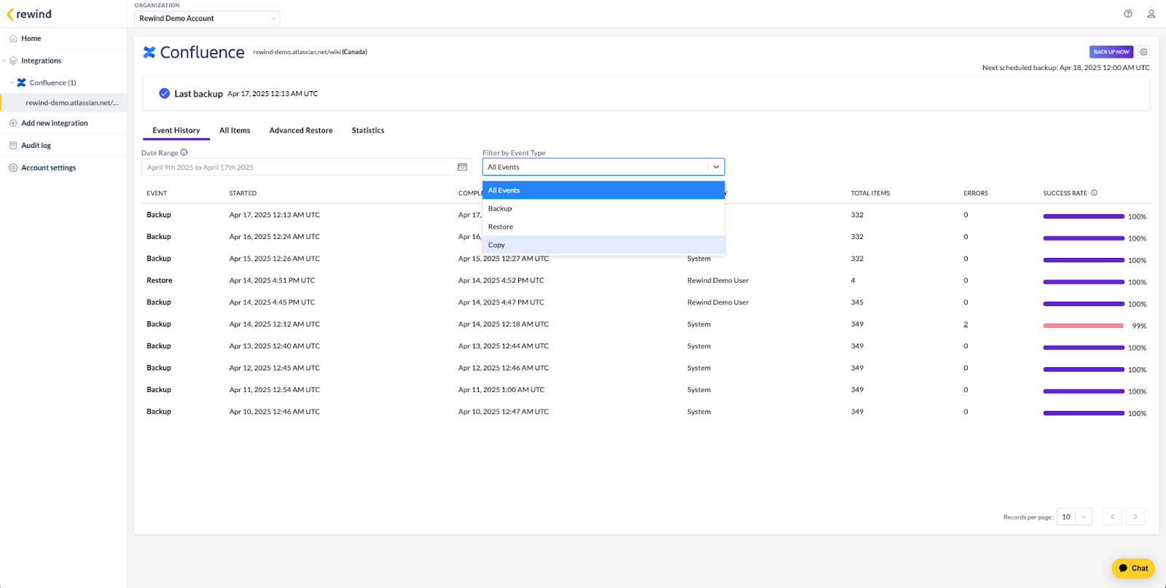Click the BACK UP NOW button
The height and width of the screenshot is (588, 1166).
tap(1111, 52)
